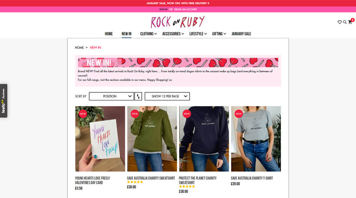Expand the Lifestyle menu
356x198 pixels.
pyautogui.click(x=198, y=34)
